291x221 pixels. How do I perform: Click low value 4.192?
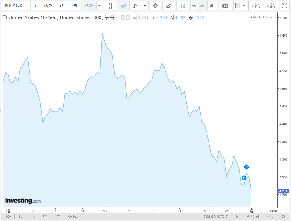point(180,18)
